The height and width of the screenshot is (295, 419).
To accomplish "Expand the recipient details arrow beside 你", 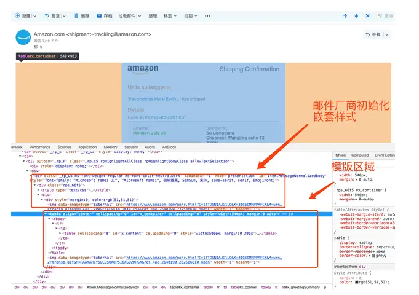I will 41,47.
